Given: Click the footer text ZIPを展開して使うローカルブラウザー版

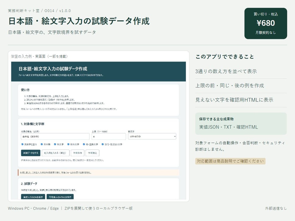Looking at the screenshot, I should point(99,208).
